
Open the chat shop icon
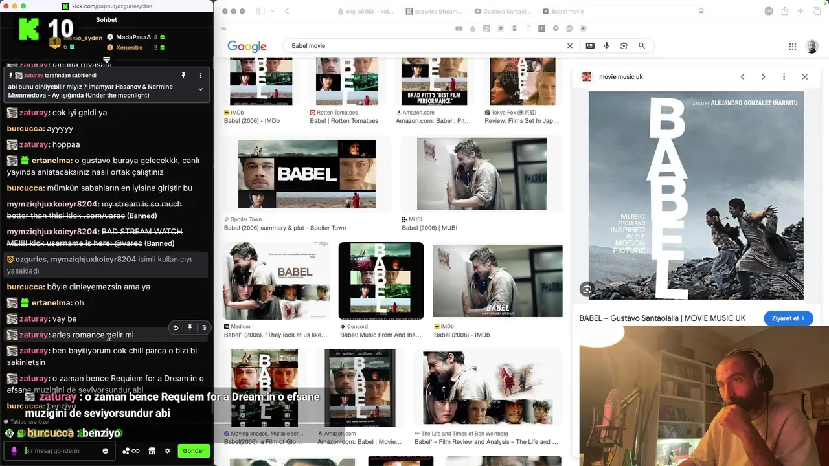click(x=152, y=451)
